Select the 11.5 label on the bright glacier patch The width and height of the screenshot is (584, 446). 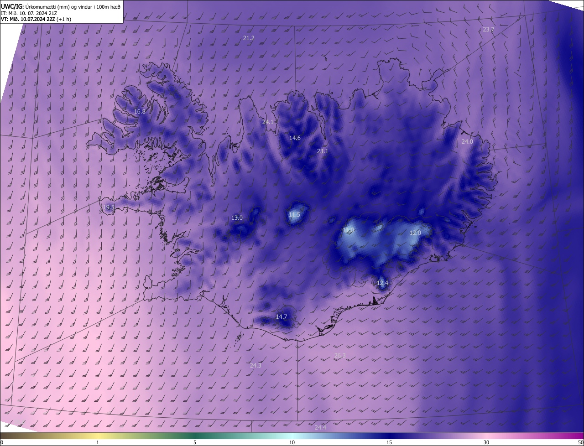tap(294, 215)
